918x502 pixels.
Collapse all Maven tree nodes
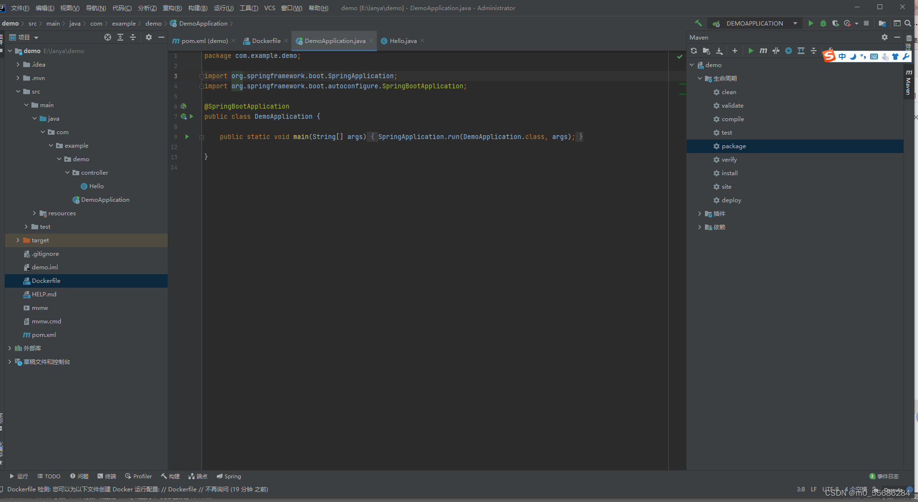(814, 51)
